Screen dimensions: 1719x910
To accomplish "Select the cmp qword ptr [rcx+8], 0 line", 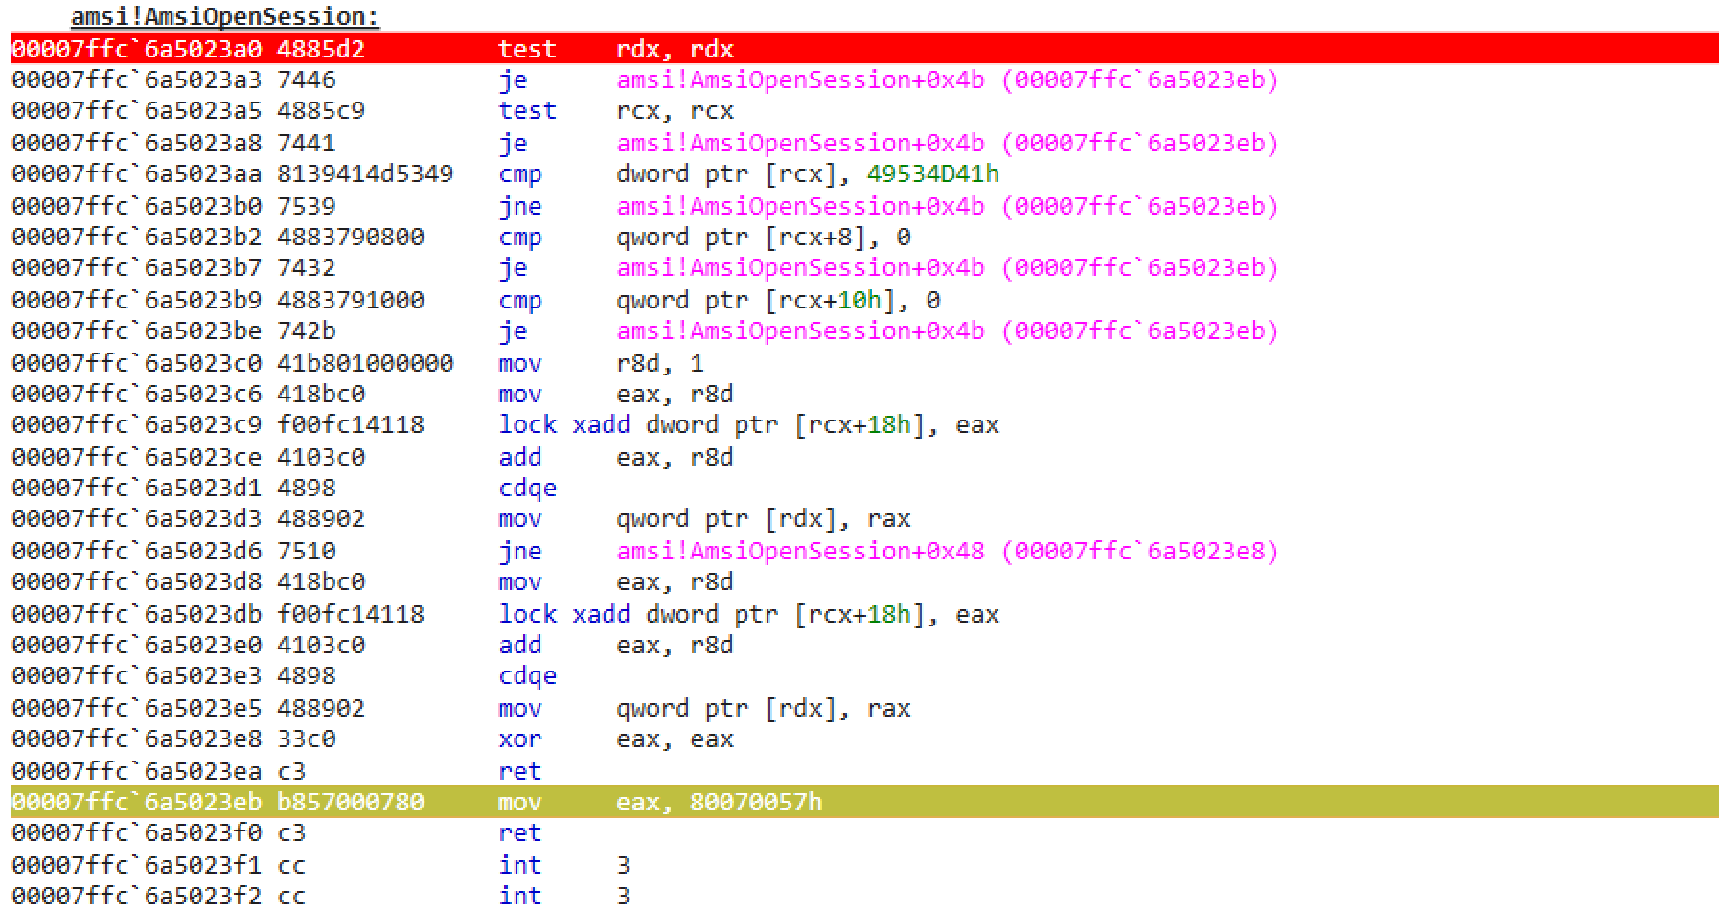I will [461, 237].
